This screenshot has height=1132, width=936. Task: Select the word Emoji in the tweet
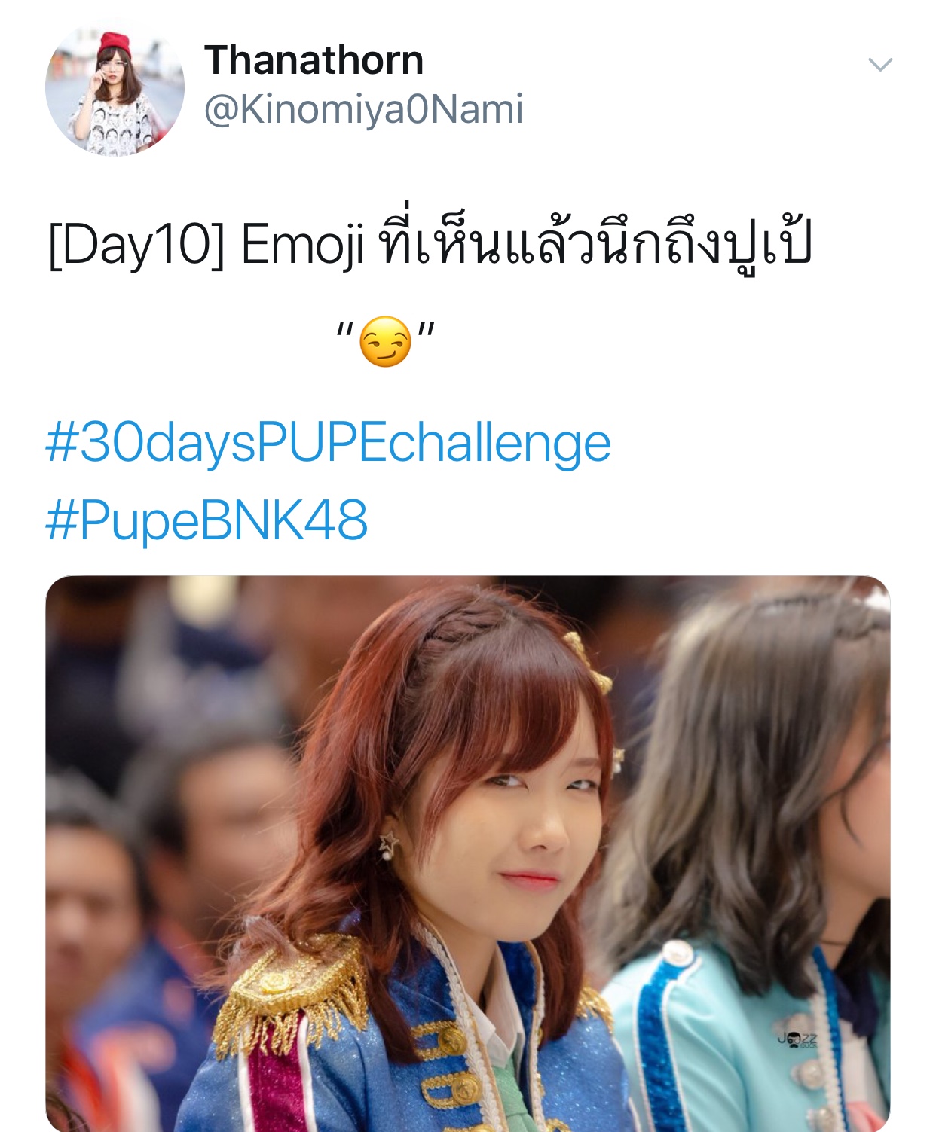[x=302, y=245]
